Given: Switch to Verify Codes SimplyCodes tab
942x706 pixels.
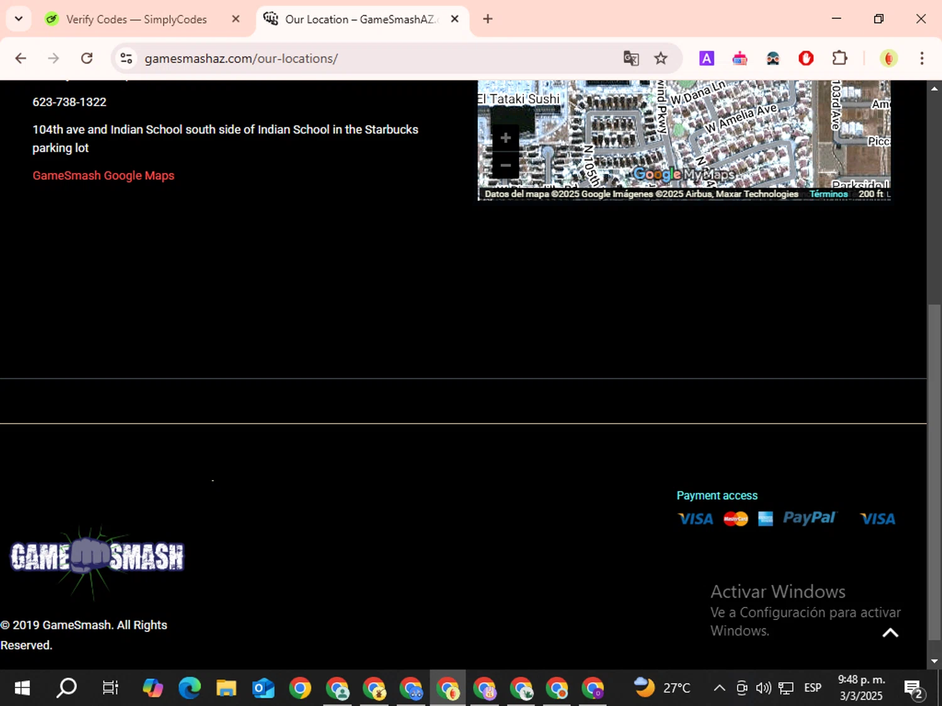Looking at the screenshot, I should pyautogui.click(x=136, y=19).
